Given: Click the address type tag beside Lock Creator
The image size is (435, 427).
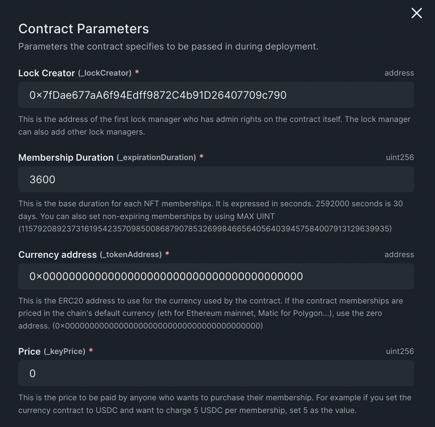Looking at the screenshot, I should (x=399, y=73).
